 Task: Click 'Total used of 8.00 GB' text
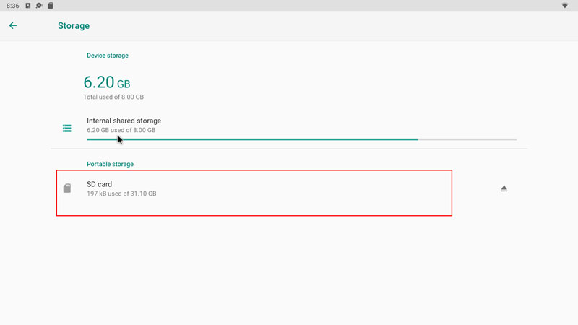pos(113,97)
